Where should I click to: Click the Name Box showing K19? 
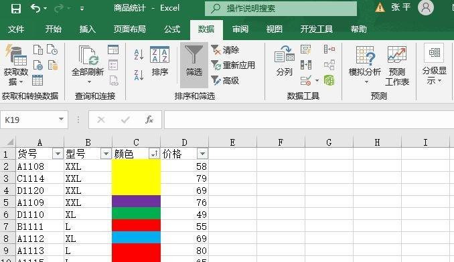(x=29, y=120)
